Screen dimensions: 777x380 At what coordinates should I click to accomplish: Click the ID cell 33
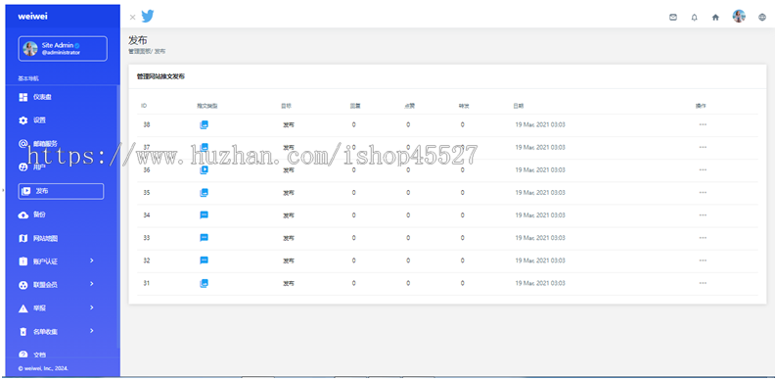point(147,238)
